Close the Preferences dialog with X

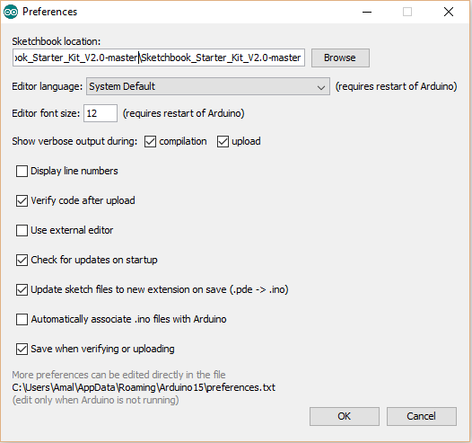click(x=449, y=12)
